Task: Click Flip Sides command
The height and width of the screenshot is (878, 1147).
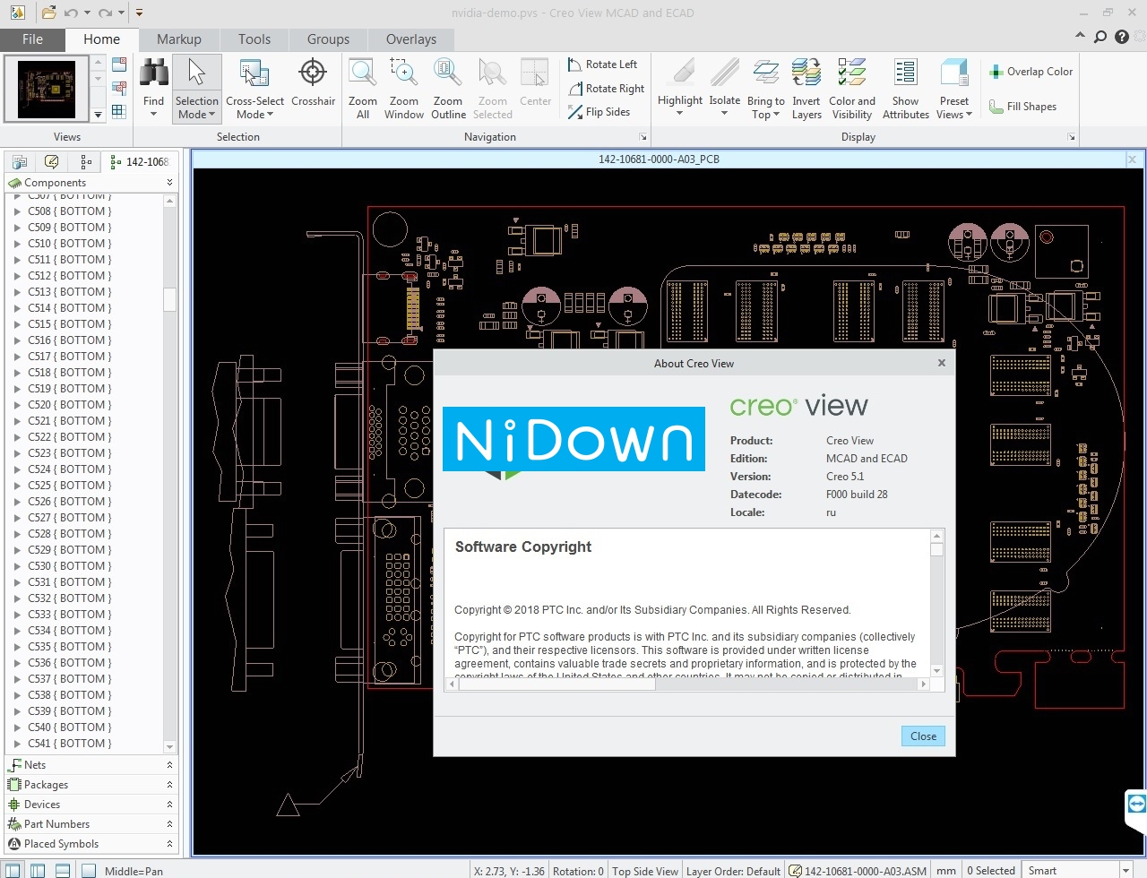Action: tap(599, 112)
